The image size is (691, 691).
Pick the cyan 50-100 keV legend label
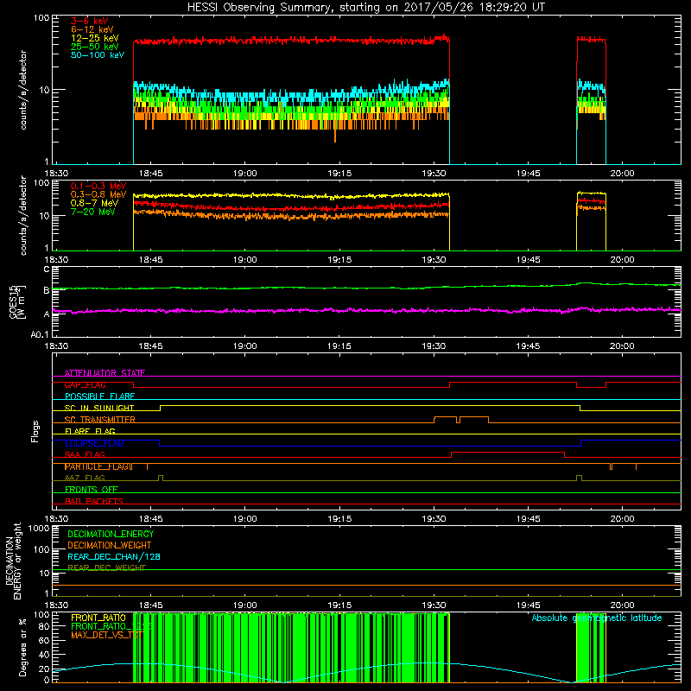[98, 55]
